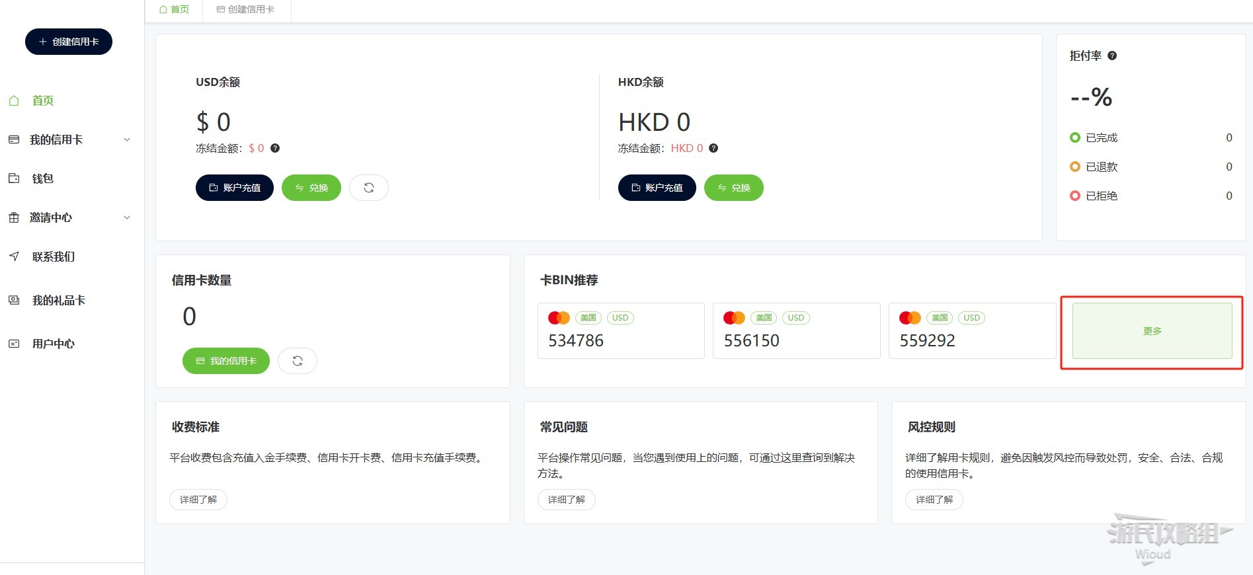Viewport: 1253px width, 575px height.
Task: Click the wallet icon beside 钱包
Action: point(14,178)
